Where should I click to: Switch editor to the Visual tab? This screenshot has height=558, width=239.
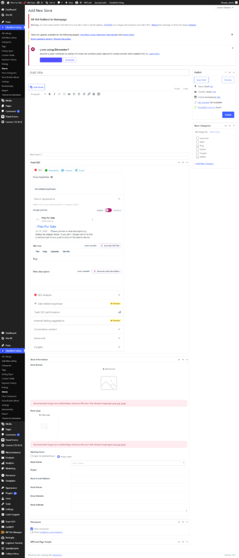coord(177,88)
